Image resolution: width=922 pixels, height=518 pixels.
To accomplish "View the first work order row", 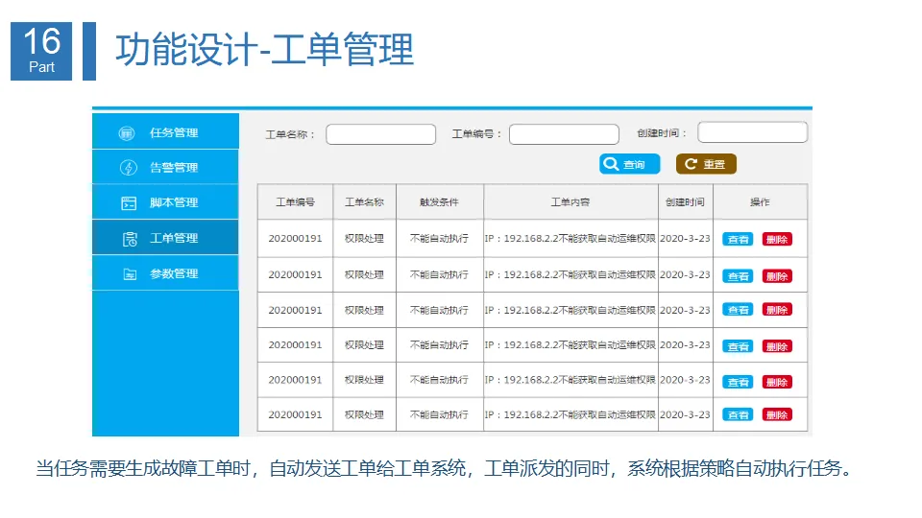I will tap(738, 239).
